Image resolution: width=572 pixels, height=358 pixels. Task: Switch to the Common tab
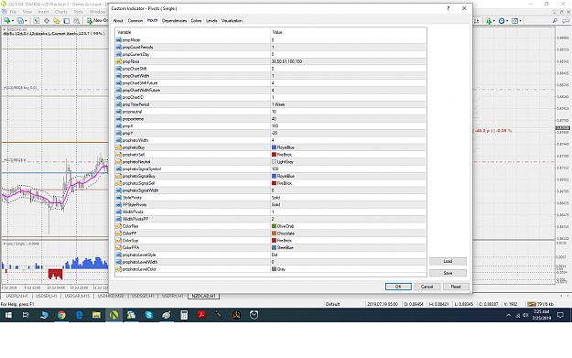click(x=135, y=21)
